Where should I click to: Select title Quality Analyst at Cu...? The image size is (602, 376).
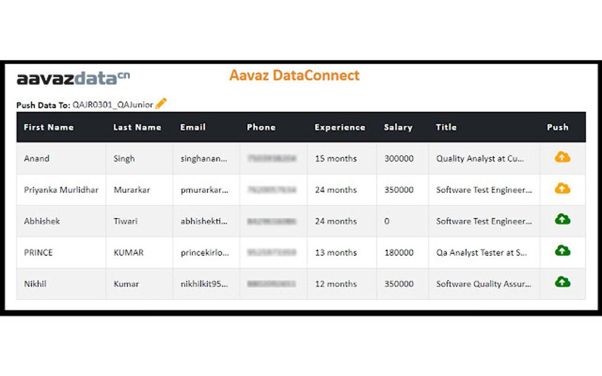tap(480, 159)
